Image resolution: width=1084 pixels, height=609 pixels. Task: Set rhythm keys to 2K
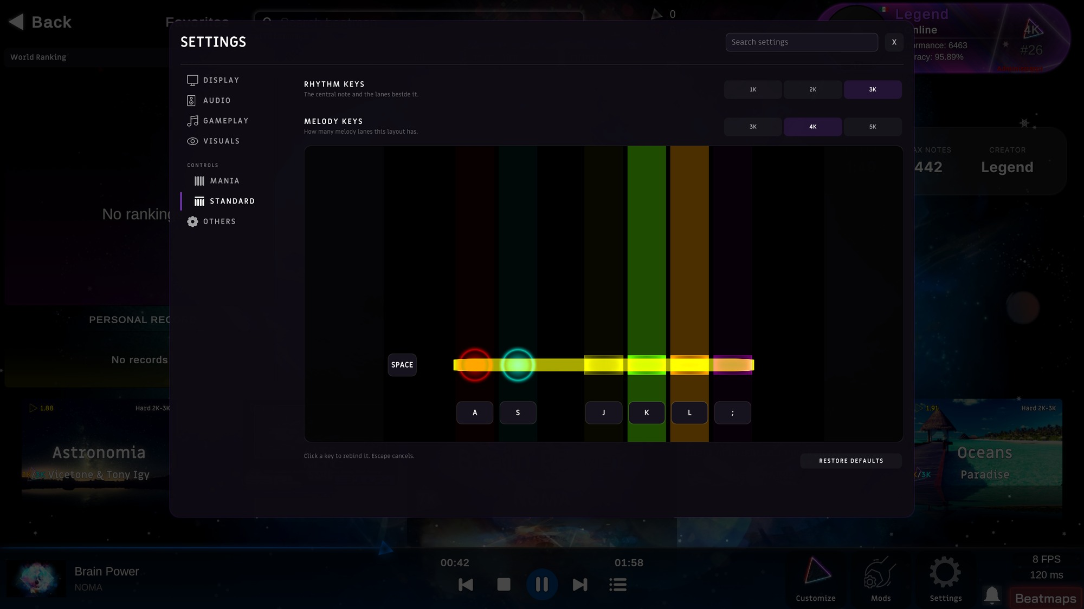pos(812,89)
